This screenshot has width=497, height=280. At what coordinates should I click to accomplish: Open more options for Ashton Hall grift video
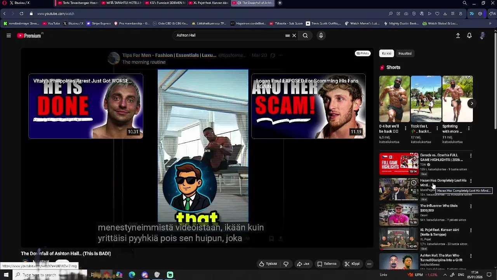(471, 256)
